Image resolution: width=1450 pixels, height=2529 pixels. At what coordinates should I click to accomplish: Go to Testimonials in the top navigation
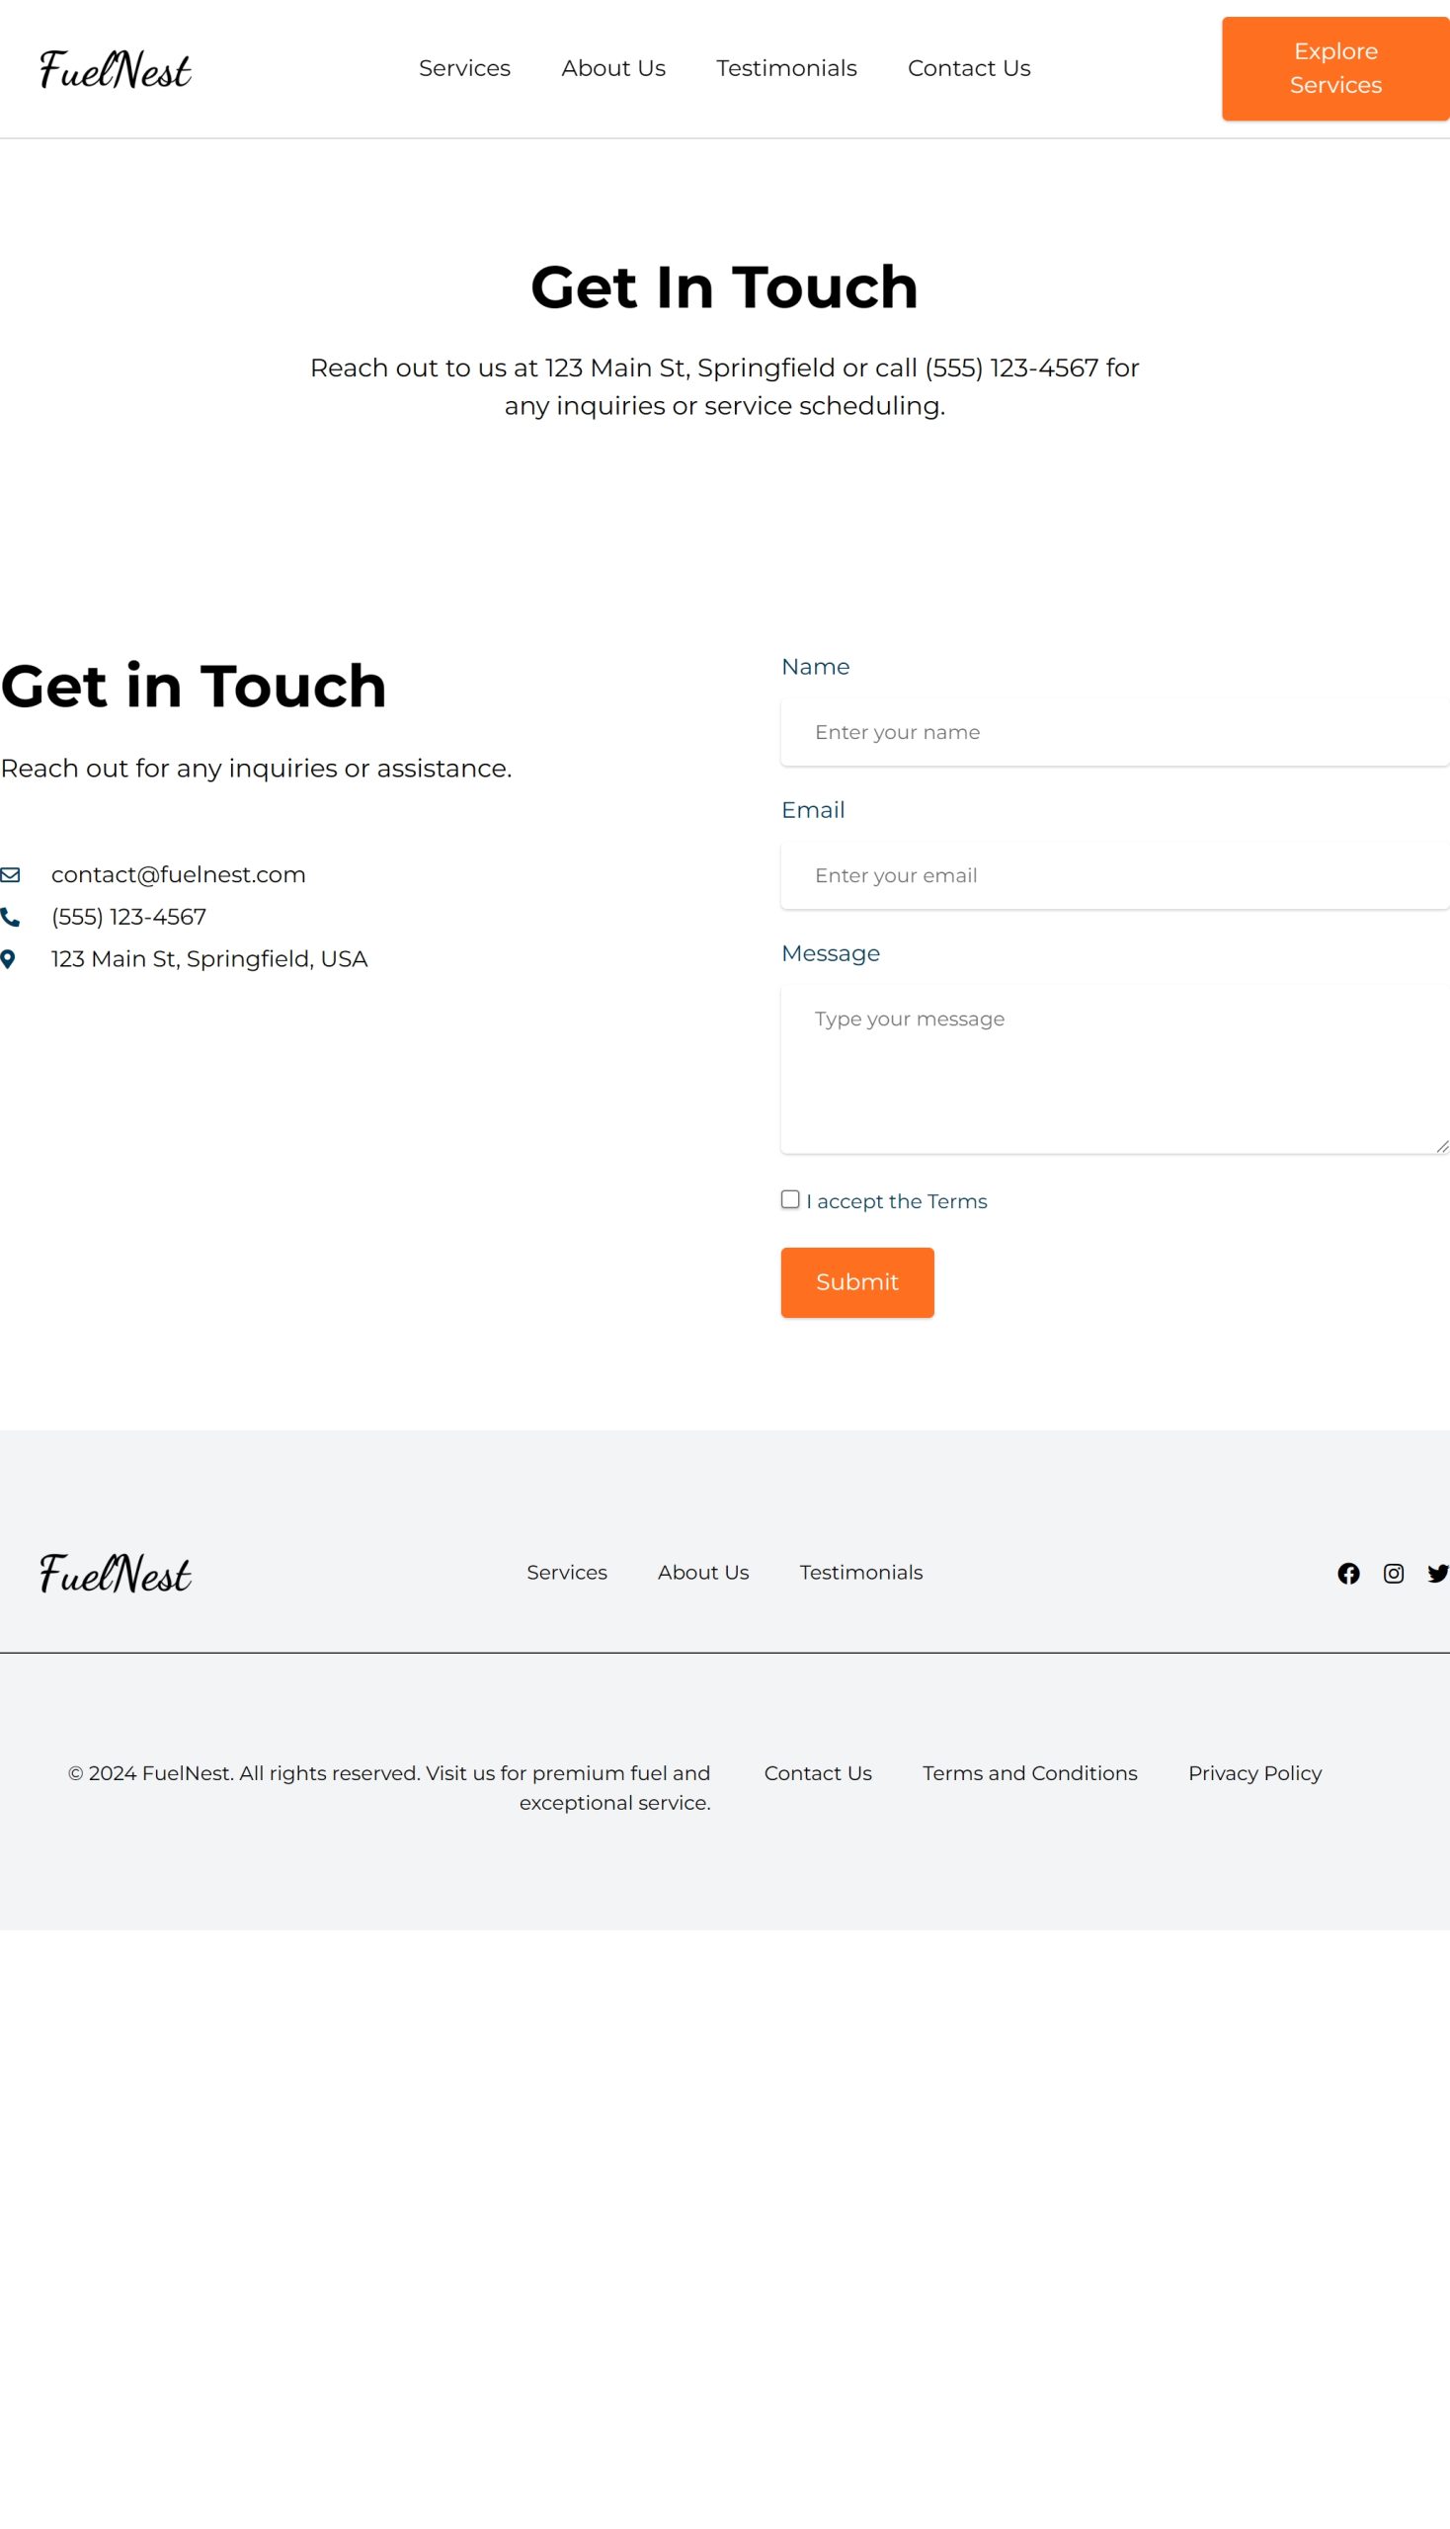click(x=786, y=69)
